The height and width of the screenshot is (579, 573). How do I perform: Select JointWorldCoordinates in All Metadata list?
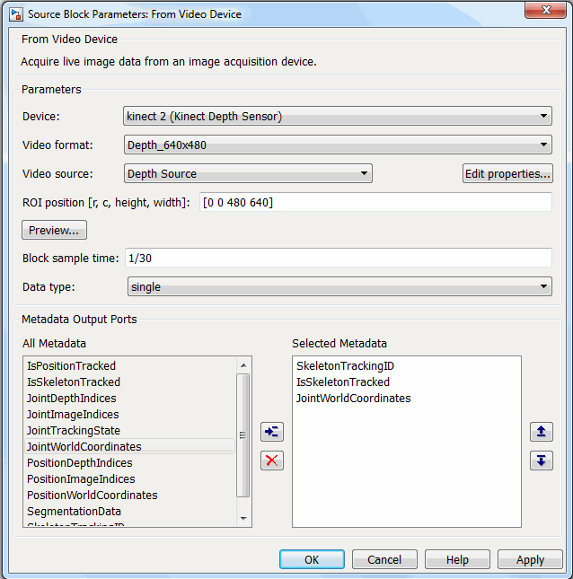tap(129, 447)
